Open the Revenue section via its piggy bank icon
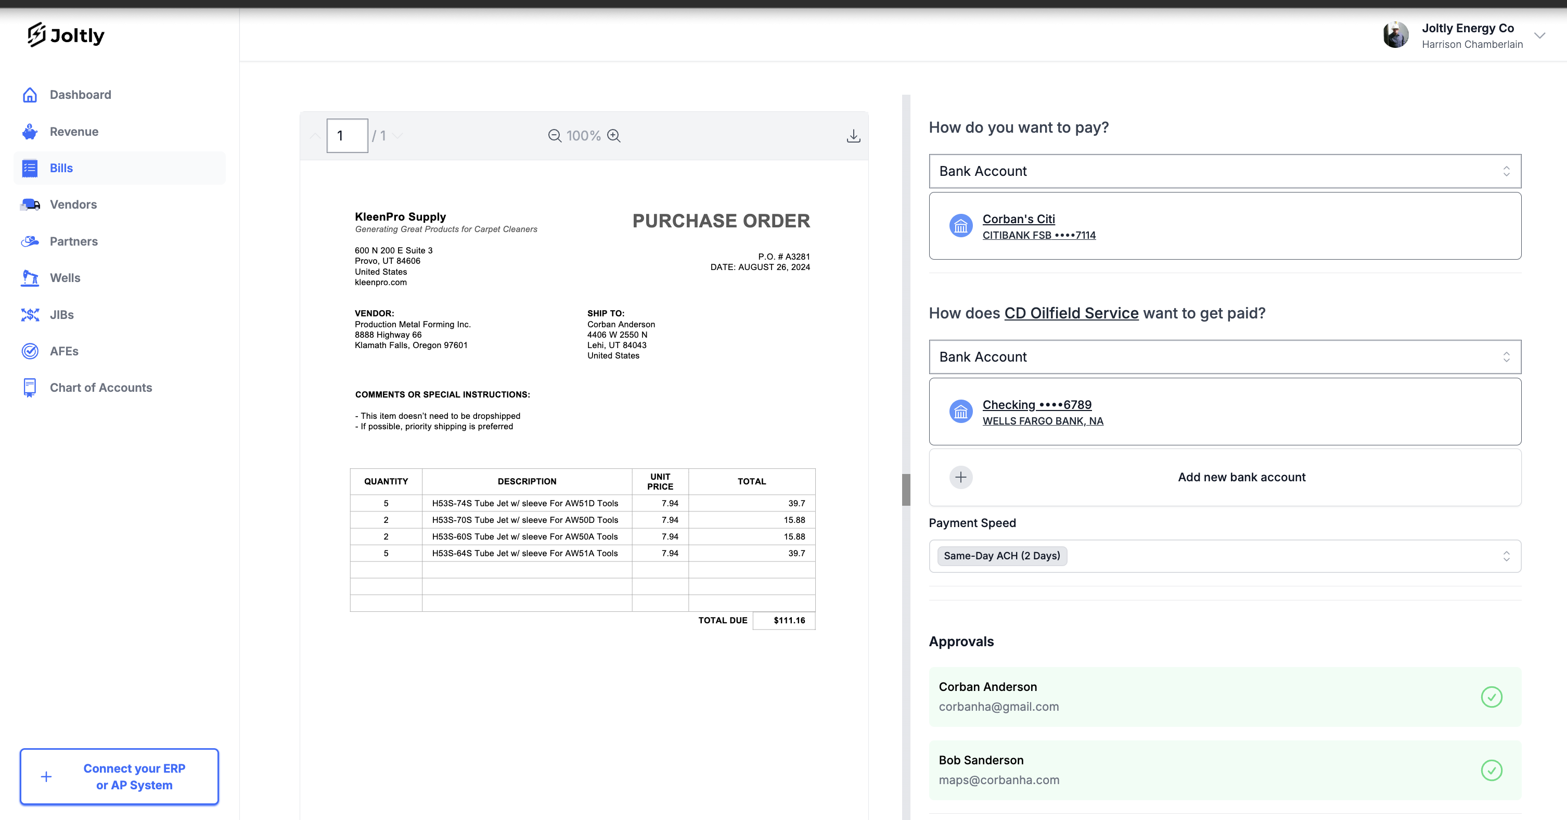 (29, 132)
